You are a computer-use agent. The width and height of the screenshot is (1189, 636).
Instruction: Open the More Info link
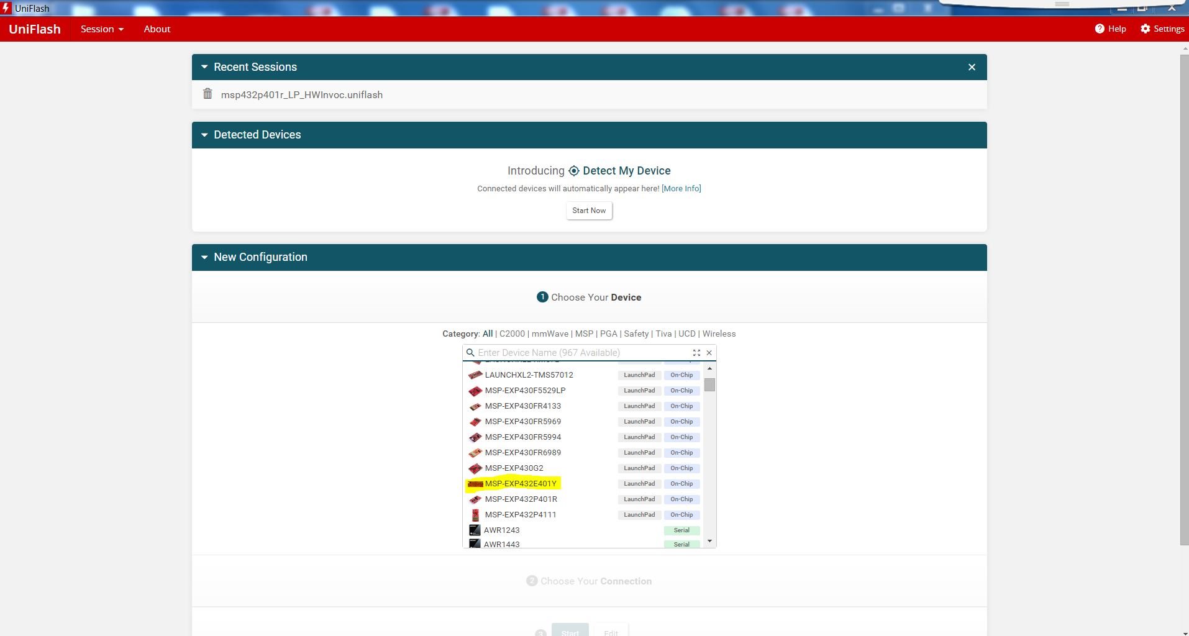681,188
